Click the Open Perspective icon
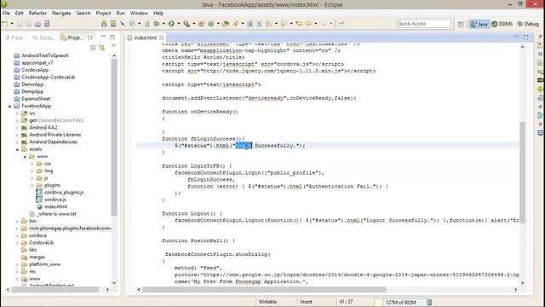 (461, 24)
